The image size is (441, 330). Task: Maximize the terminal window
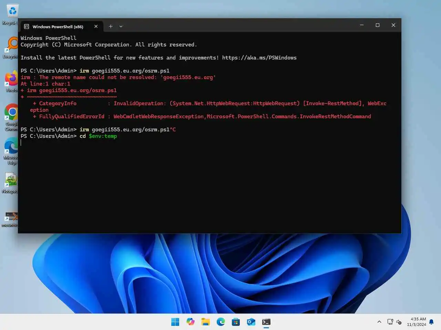coord(378,25)
